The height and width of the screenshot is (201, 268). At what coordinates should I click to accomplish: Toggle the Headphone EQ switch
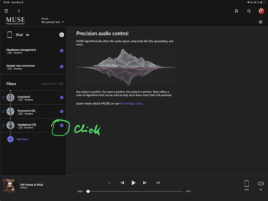tap(20, 128)
